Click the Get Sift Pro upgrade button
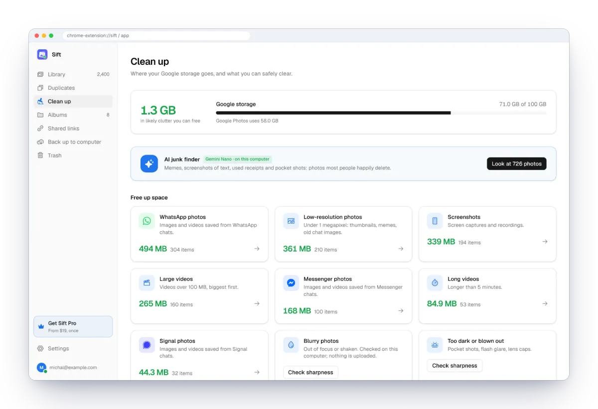 [73, 327]
